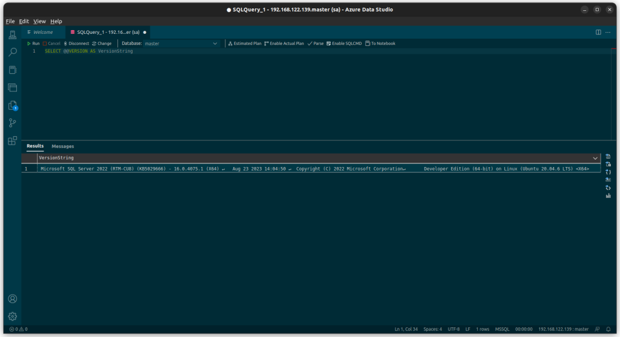The image size is (620, 337).
Task: Open the Extensions view icon
Action: tap(13, 141)
